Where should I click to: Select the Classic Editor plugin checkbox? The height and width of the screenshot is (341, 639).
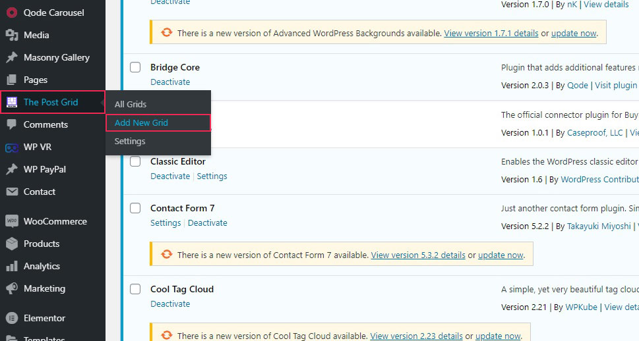pyautogui.click(x=135, y=161)
